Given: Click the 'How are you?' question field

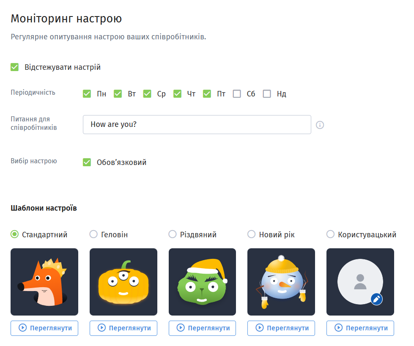Looking at the screenshot, I should point(197,124).
